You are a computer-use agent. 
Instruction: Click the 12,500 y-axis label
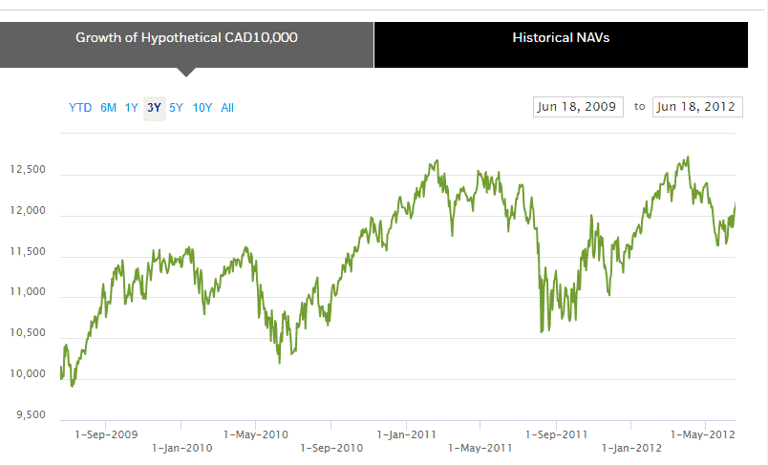(27, 170)
